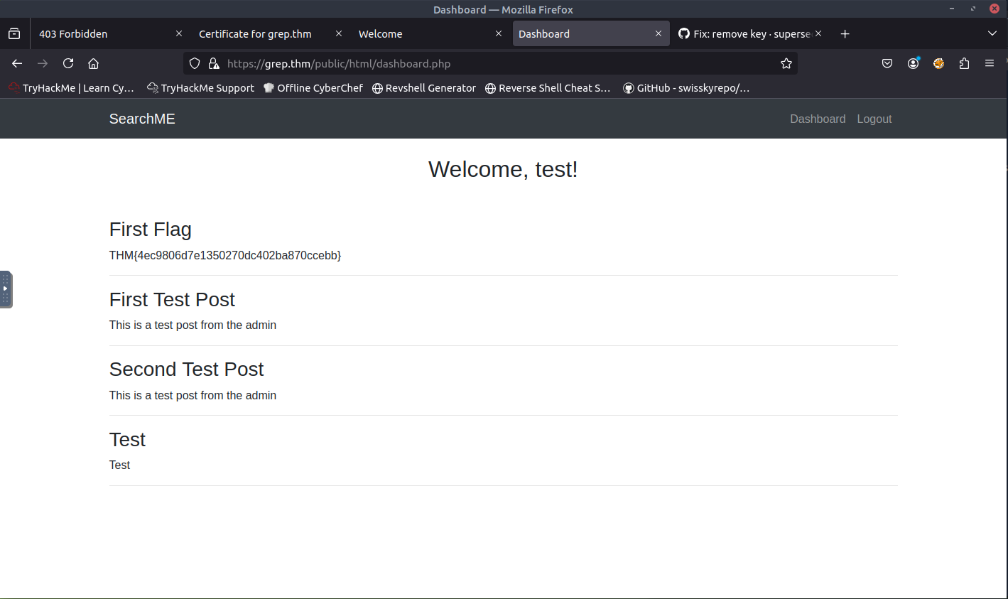Click the Logout link in navbar
Viewport: 1008px width, 599px height.
pos(874,119)
